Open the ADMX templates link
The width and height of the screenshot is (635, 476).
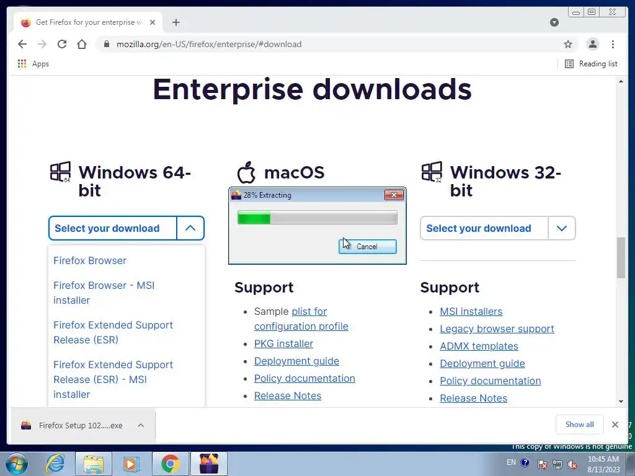479,346
